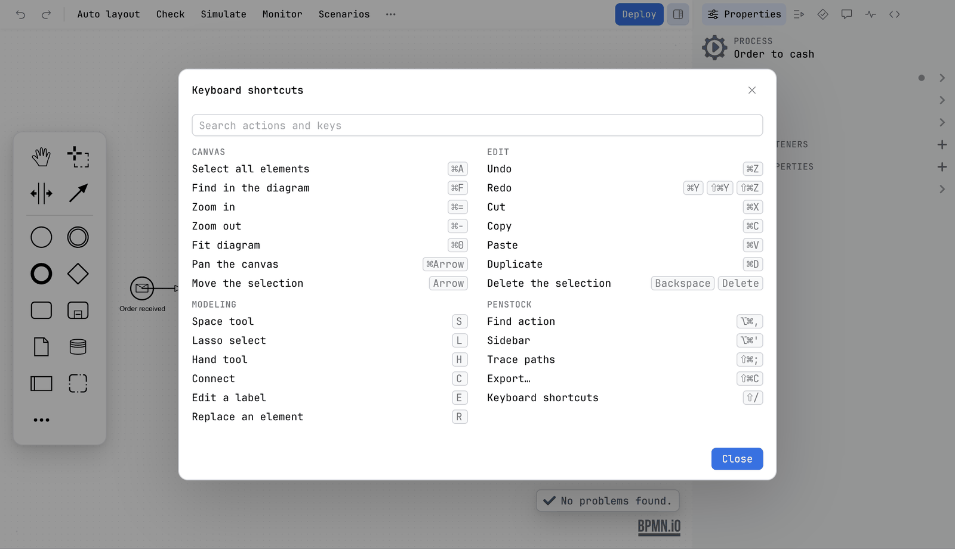The height and width of the screenshot is (549, 955).
Task: Click the 'Find action' shortcut label
Action: click(x=521, y=321)
